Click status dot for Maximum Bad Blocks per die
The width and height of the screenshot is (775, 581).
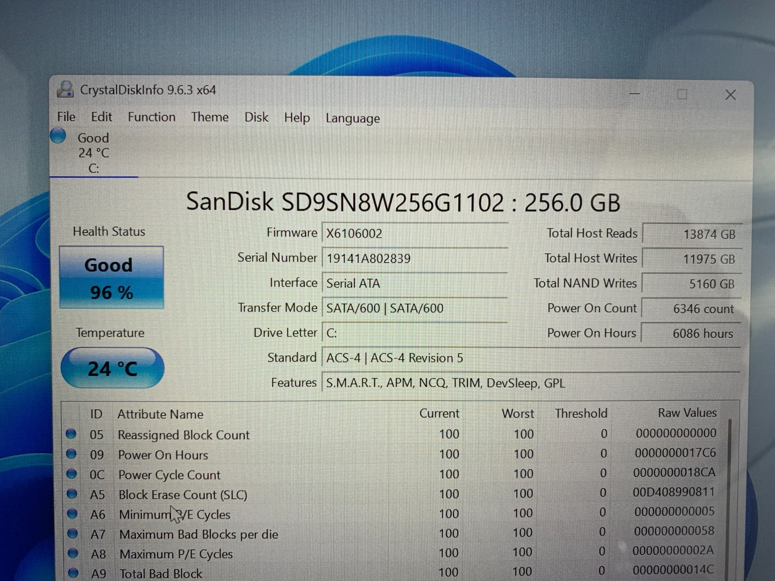pyautogui.click(x=73, y=534)
